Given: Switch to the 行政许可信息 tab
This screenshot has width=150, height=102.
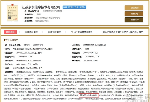Looking at the screenshot, I should (31, 32).
